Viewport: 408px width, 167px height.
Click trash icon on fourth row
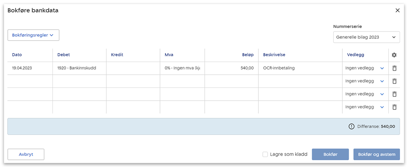[394, 107]
